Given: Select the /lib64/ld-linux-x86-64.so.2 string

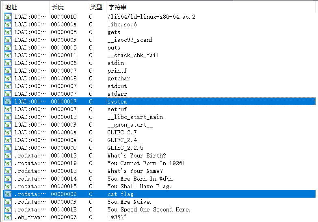Looking at the screenshot, I should 159,17.
